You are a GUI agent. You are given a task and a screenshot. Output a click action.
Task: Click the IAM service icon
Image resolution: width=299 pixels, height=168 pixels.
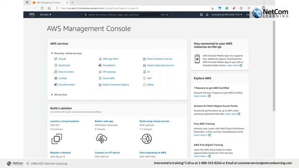coord(144,78)
